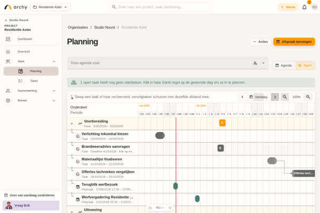Viewport: 320px width, 213px height.
Task: Toggle Materiaallijst finaliseren task check
Action: (x=78, y=161)
